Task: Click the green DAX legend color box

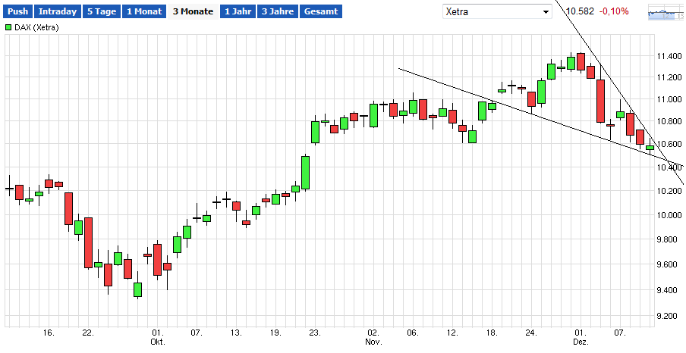Action: coord(8,27)
